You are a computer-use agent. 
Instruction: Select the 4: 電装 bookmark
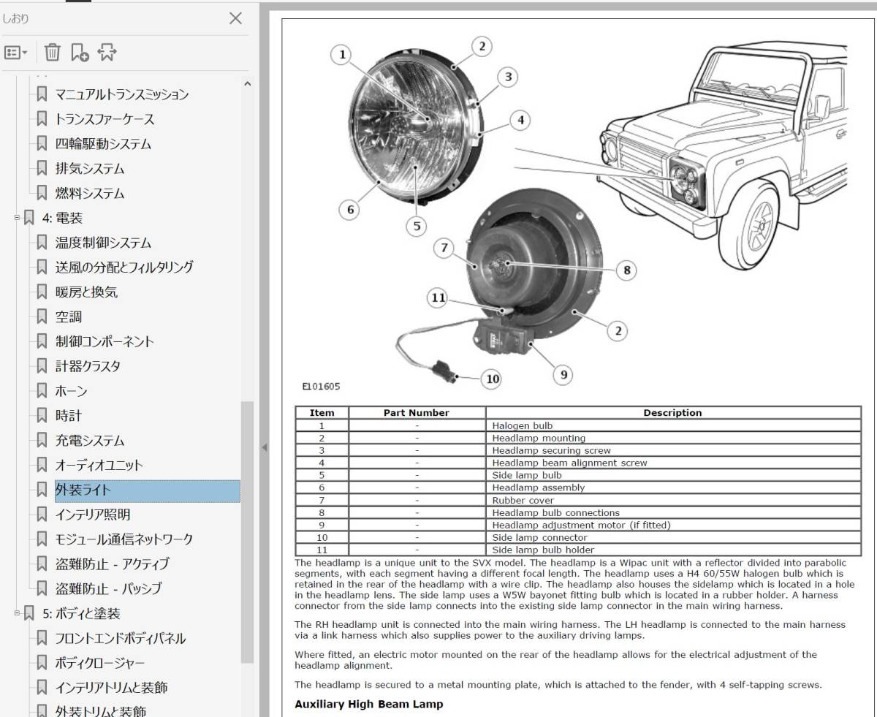[x=62, y=218]
